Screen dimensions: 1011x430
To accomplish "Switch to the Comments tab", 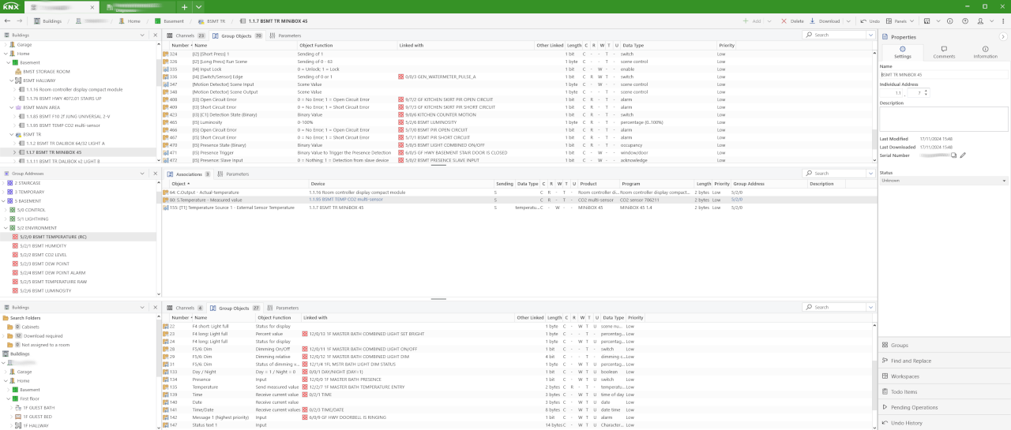I will 944,52.
